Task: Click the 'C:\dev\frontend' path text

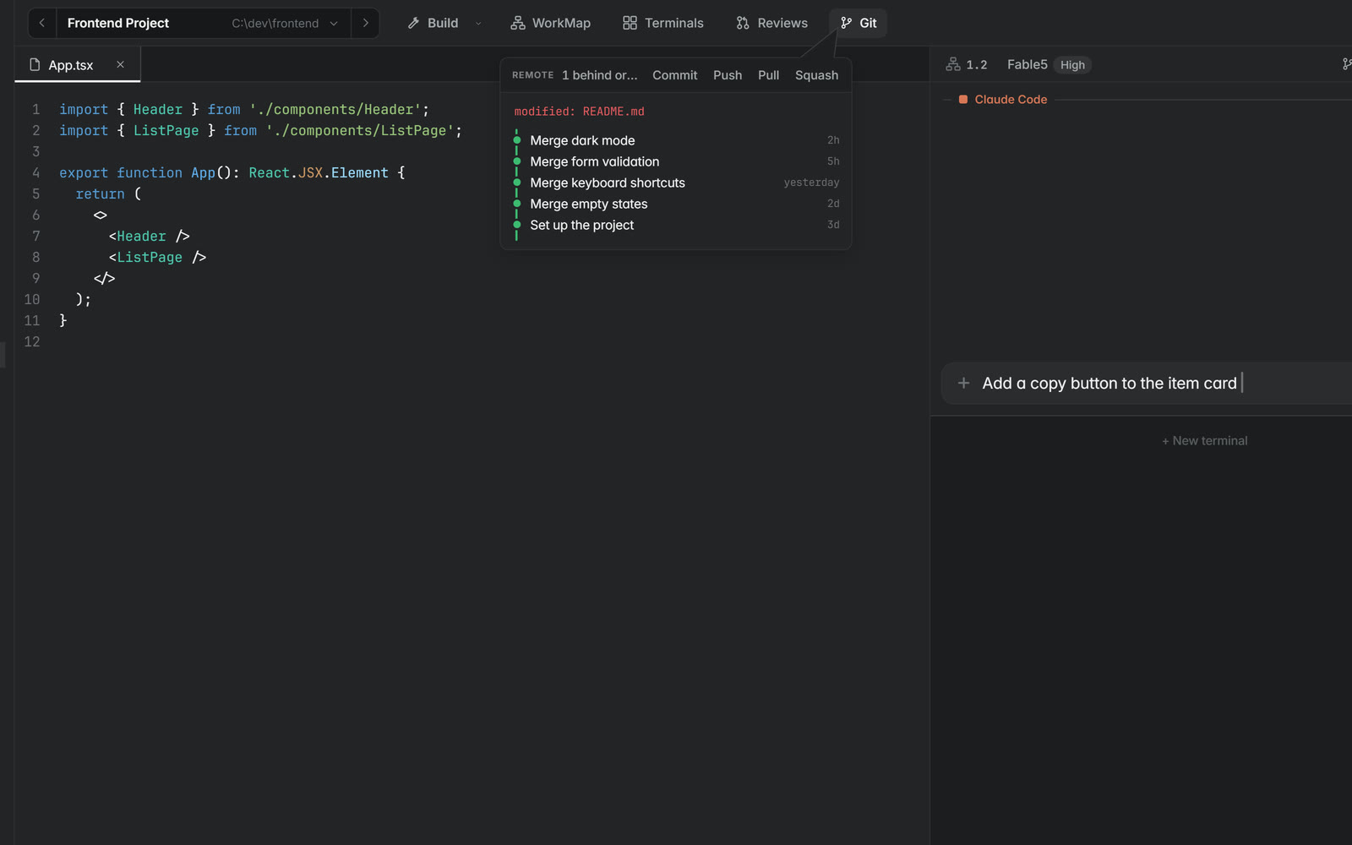Action: 275,24
